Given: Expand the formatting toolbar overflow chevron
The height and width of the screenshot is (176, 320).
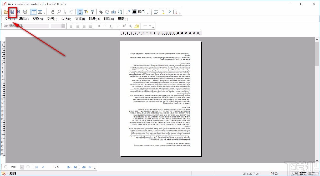Looking at the screenshot, I should click(153, 27).
